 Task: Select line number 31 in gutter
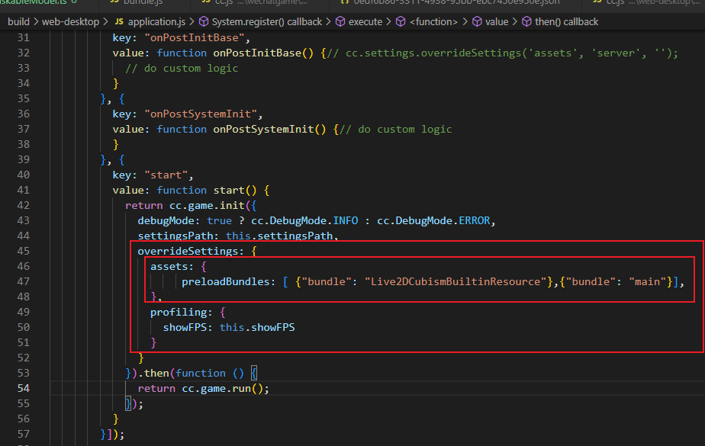click(24, 37)
